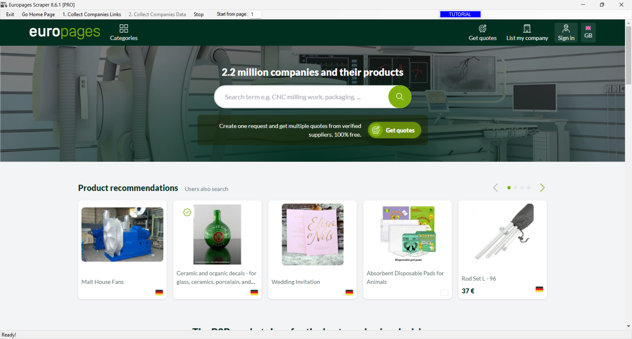
Task: Click Go Home Page menu item
Action: (x=38, y=14)
